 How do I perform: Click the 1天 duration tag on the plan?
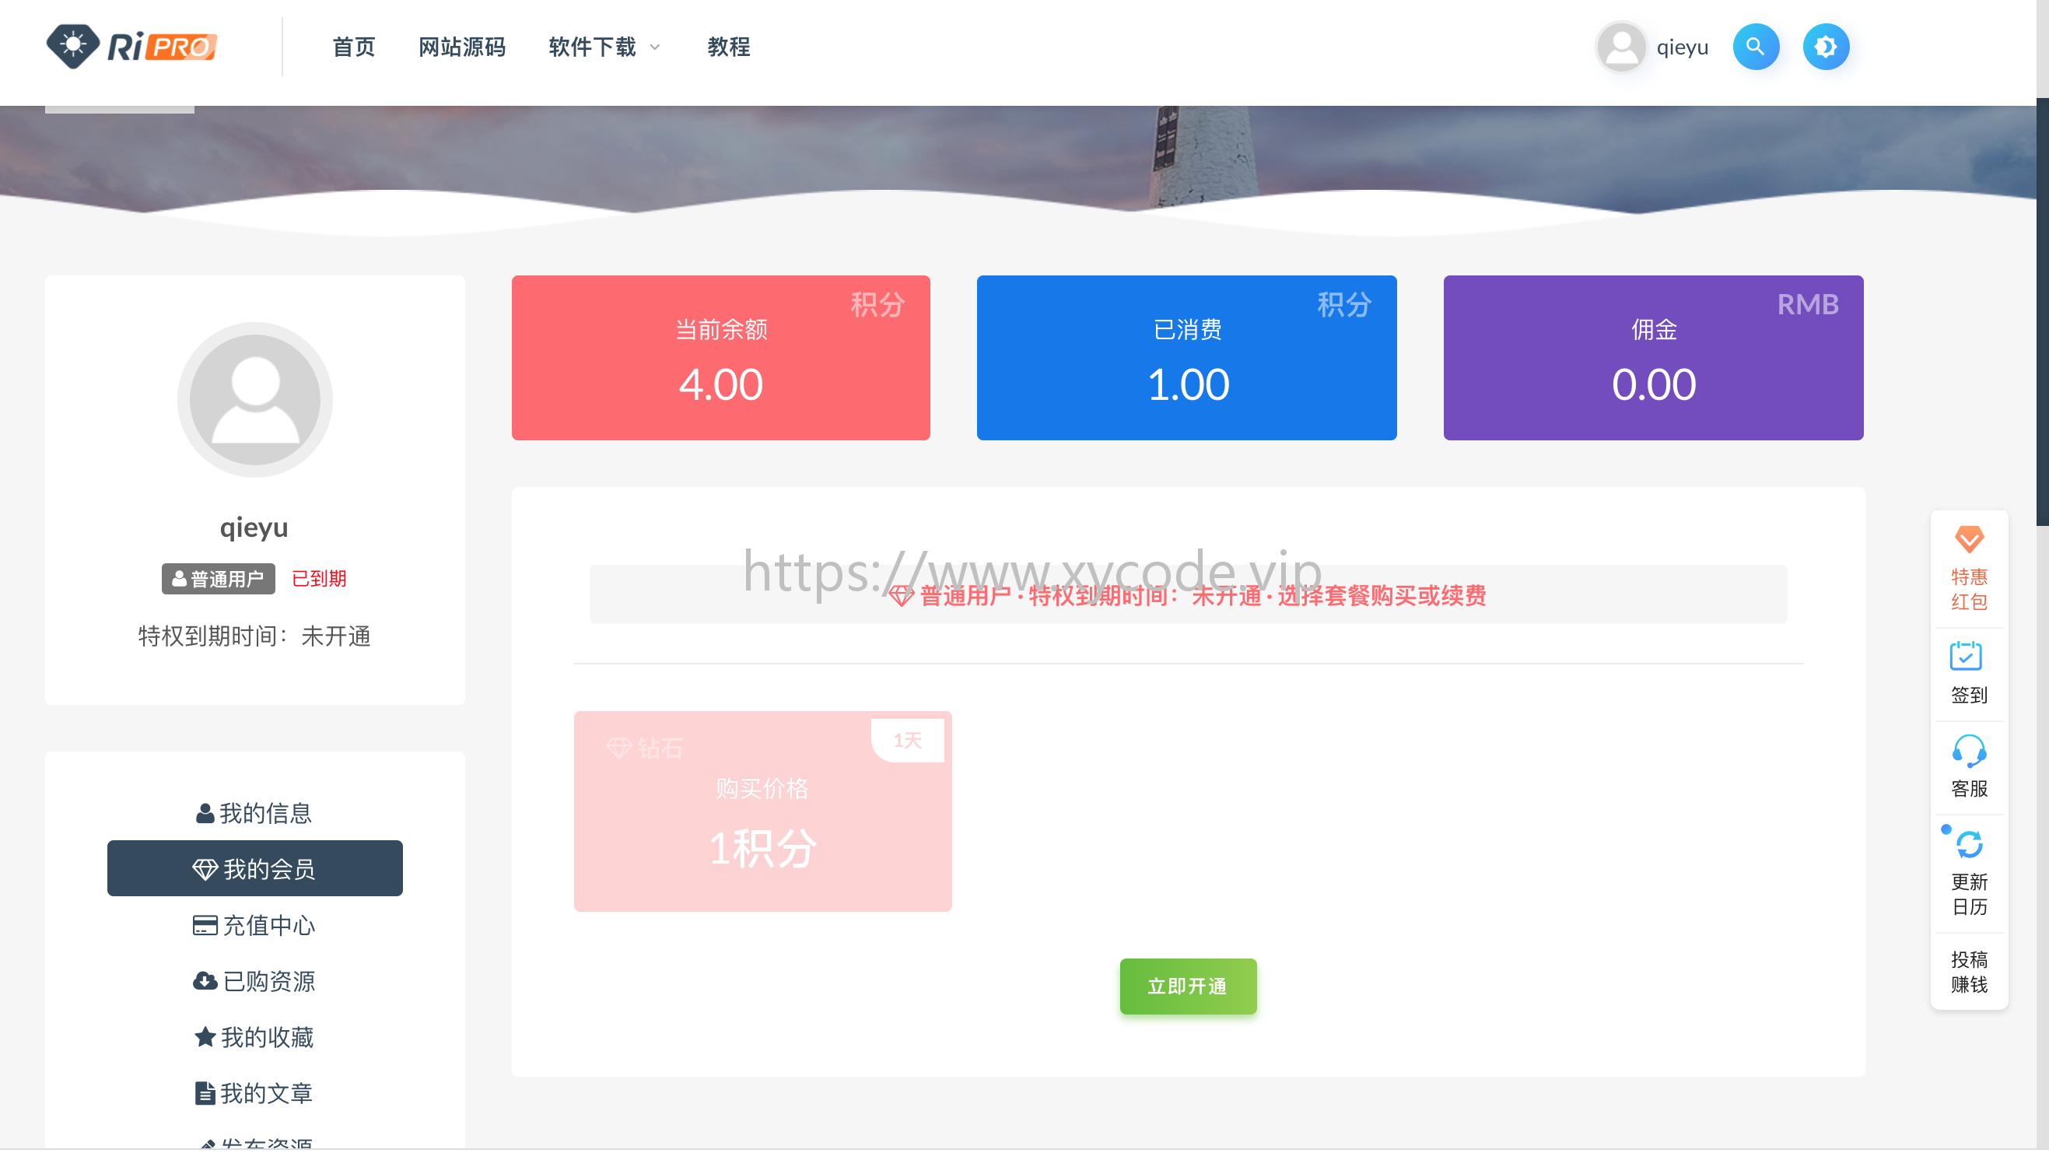(x=908, y=741)
